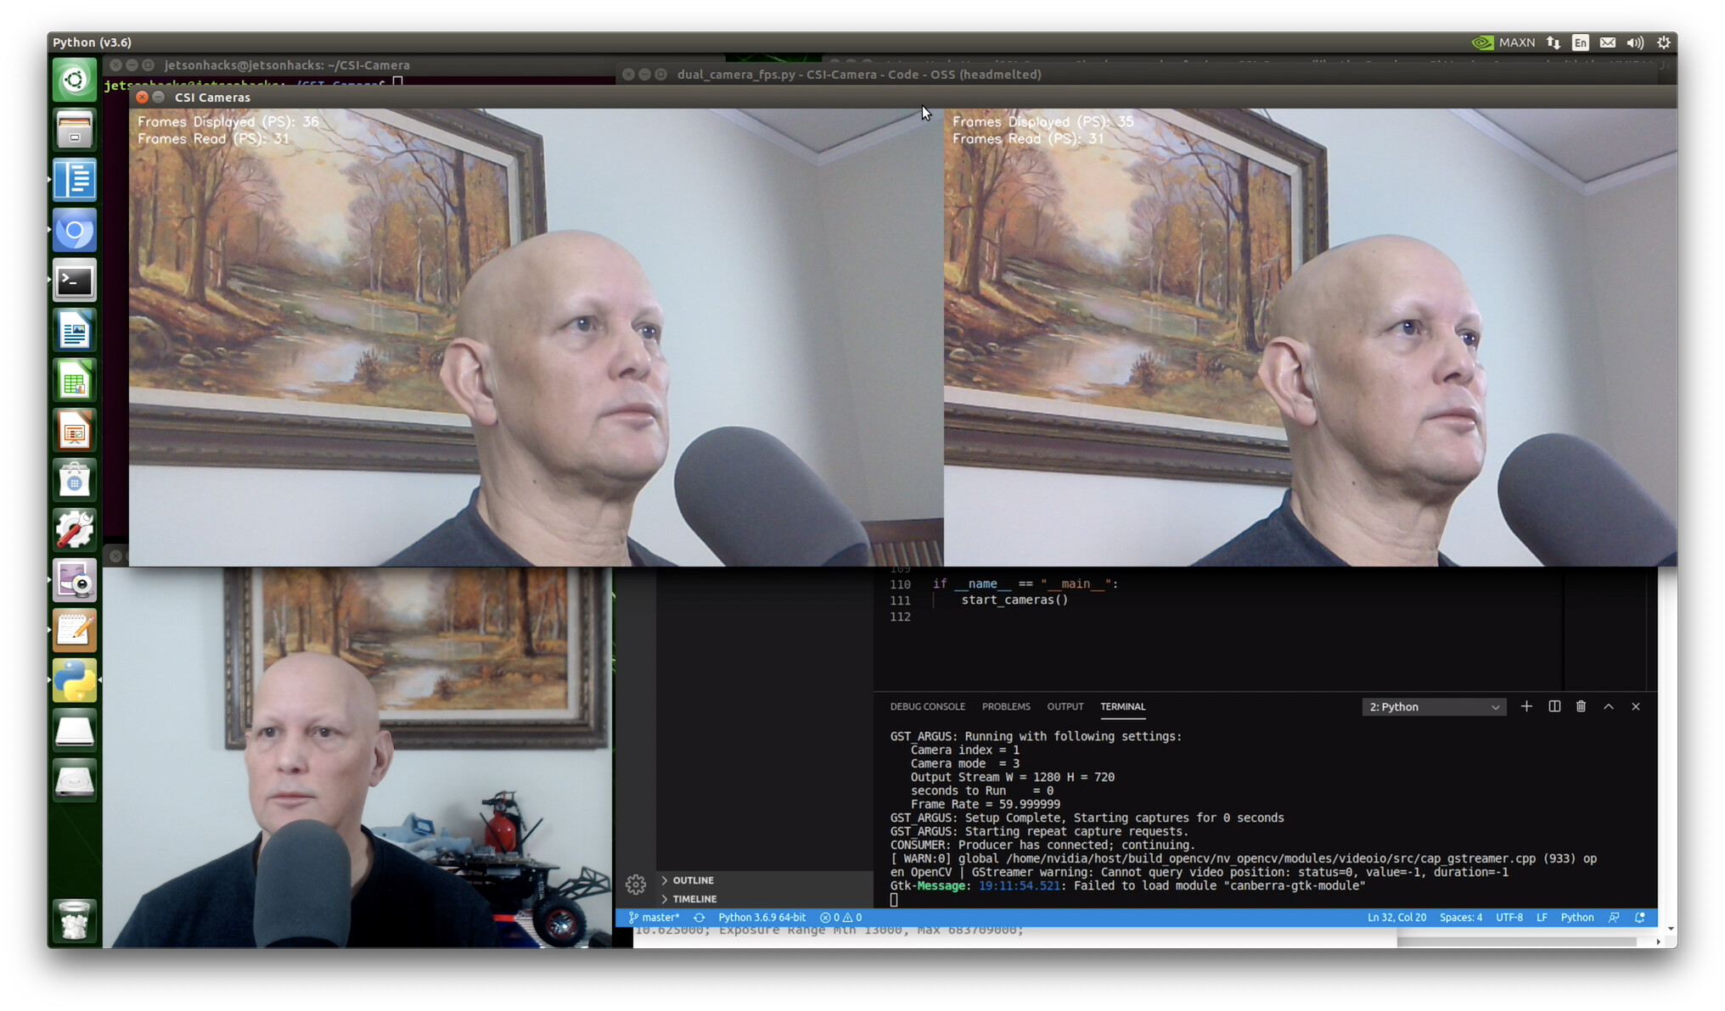Click the feedback icon in status bar
1725x1011 pixels.
tap(1614, 918)
